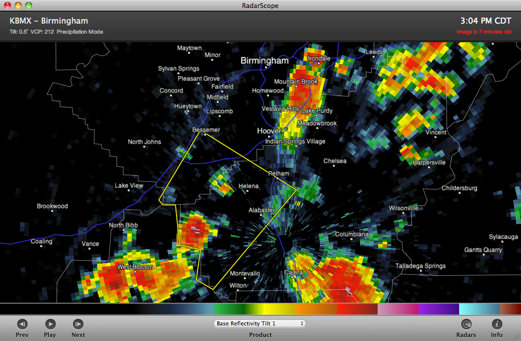
Task: Click the red close window button
Action: (8, 6)
